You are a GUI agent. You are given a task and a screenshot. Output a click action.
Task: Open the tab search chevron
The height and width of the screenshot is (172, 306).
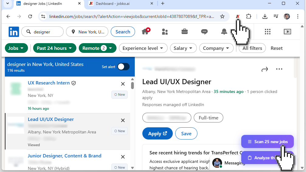tap(7, 4)
